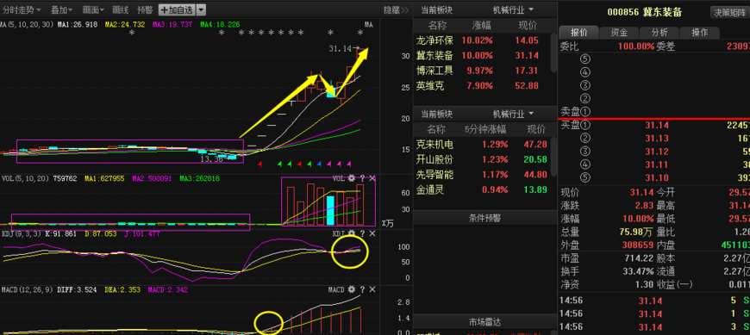Hide the side panel via 隐藏>>

click(x=396, y=9)
